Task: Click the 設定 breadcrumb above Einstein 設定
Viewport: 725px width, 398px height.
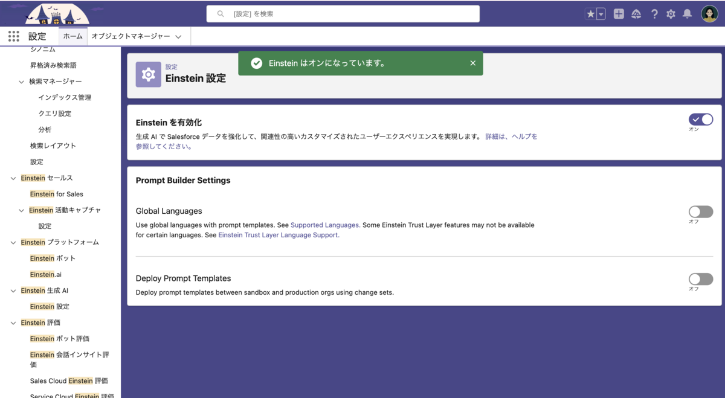Action: [x=172, y=66]
